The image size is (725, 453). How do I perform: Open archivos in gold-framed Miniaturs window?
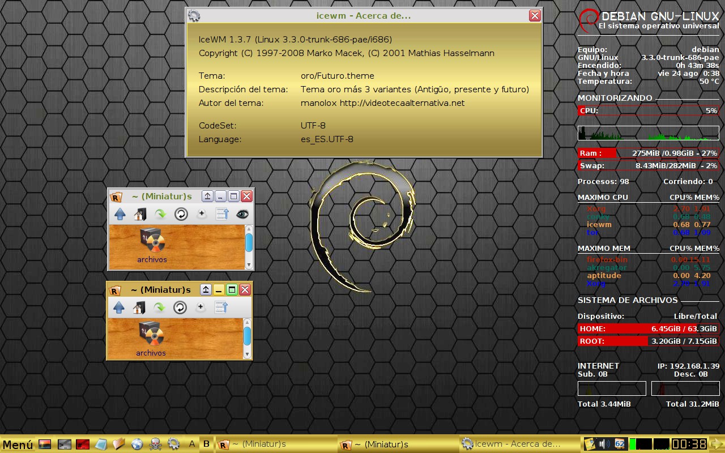pyautogui.click(x=151, y=339)
